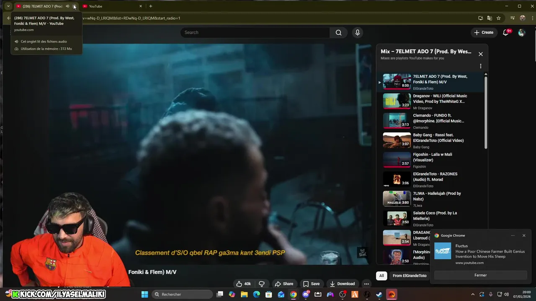Go back in browser history
The width and height of the screenshot is (536, 301).
tap(9, 18)
